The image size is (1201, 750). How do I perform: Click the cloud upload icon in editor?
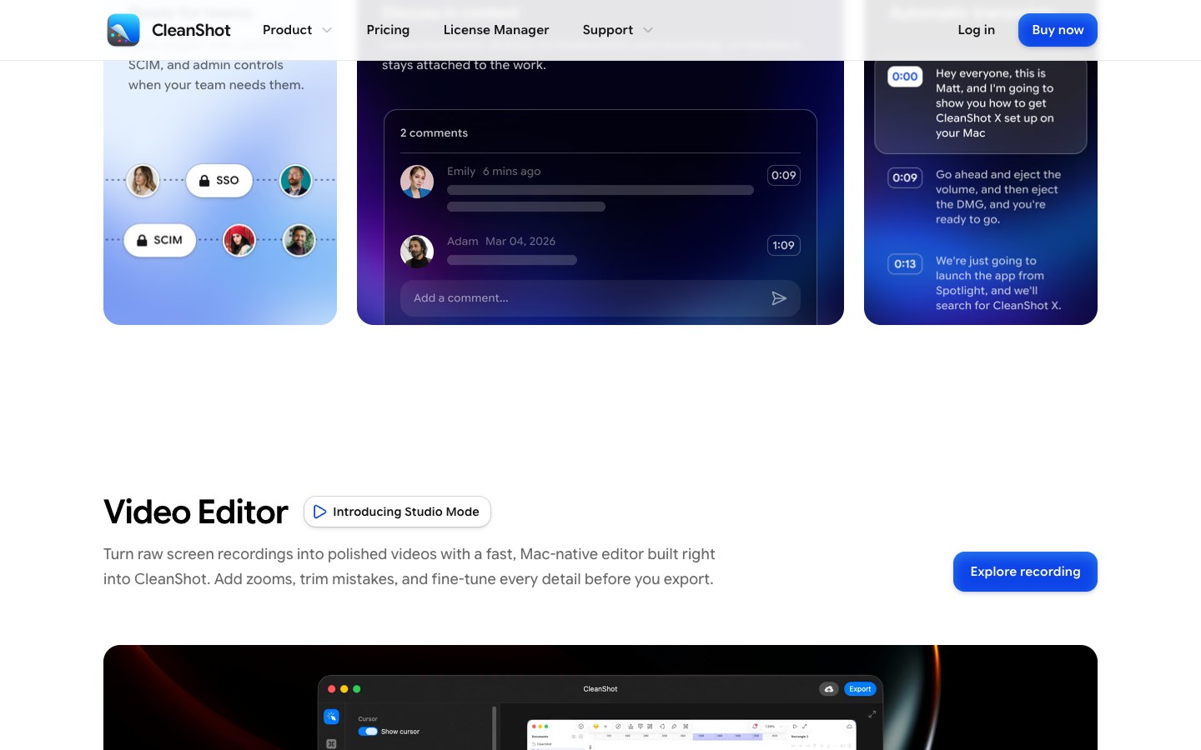[829, 689]
